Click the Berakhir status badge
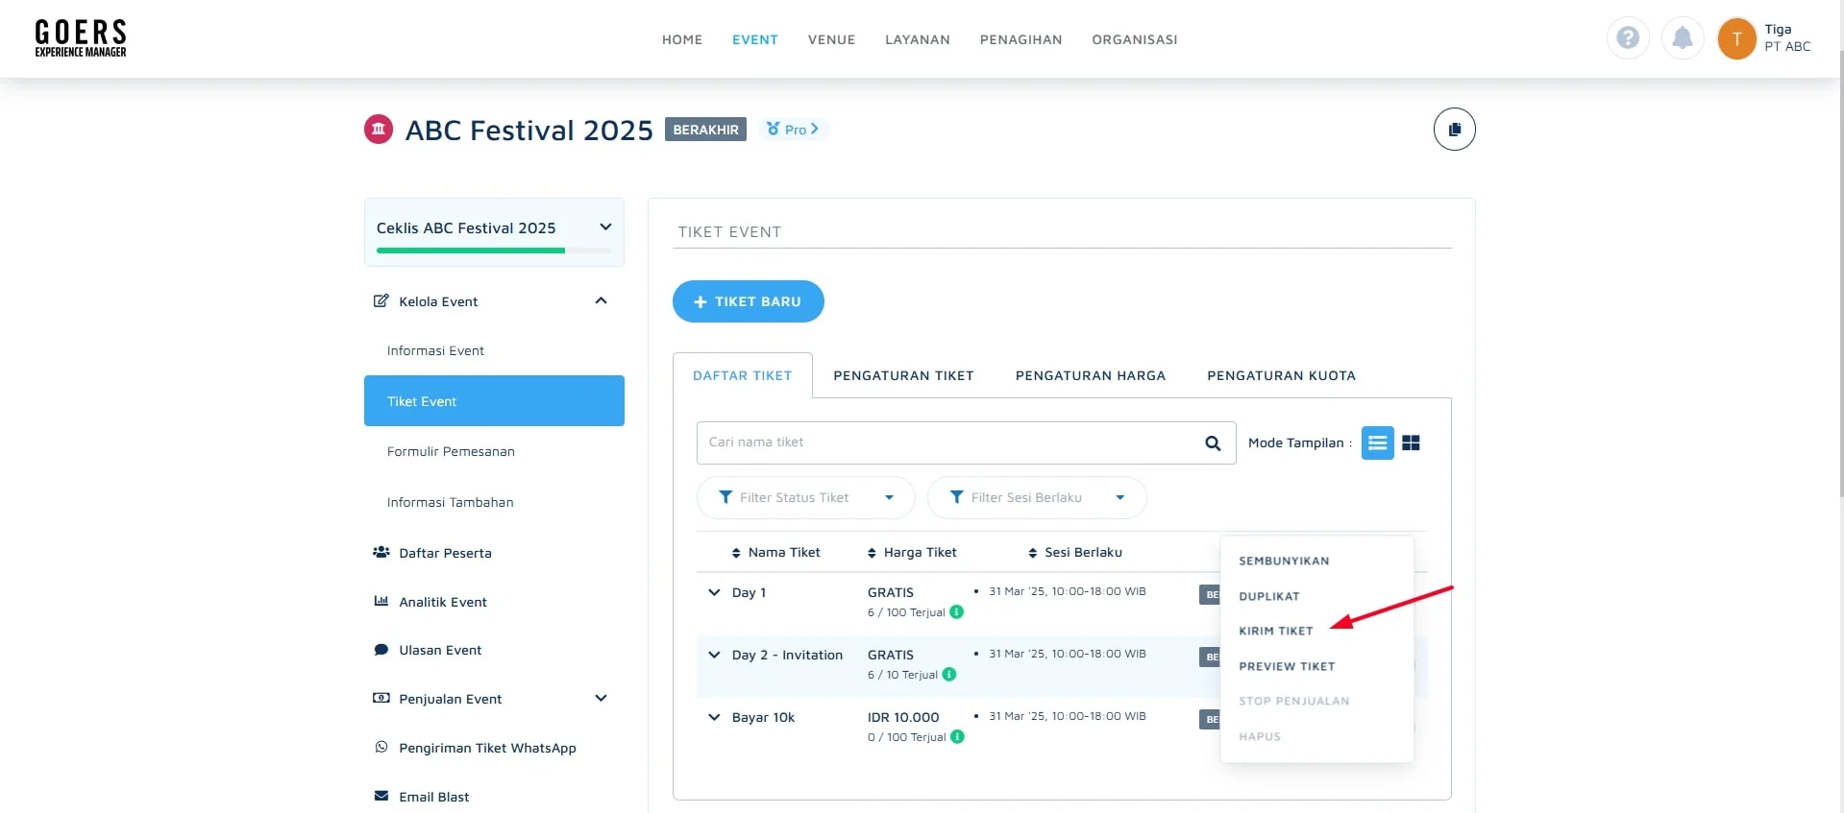Image resolution: width=1844 pixels, height=813 pixels. 705,130
